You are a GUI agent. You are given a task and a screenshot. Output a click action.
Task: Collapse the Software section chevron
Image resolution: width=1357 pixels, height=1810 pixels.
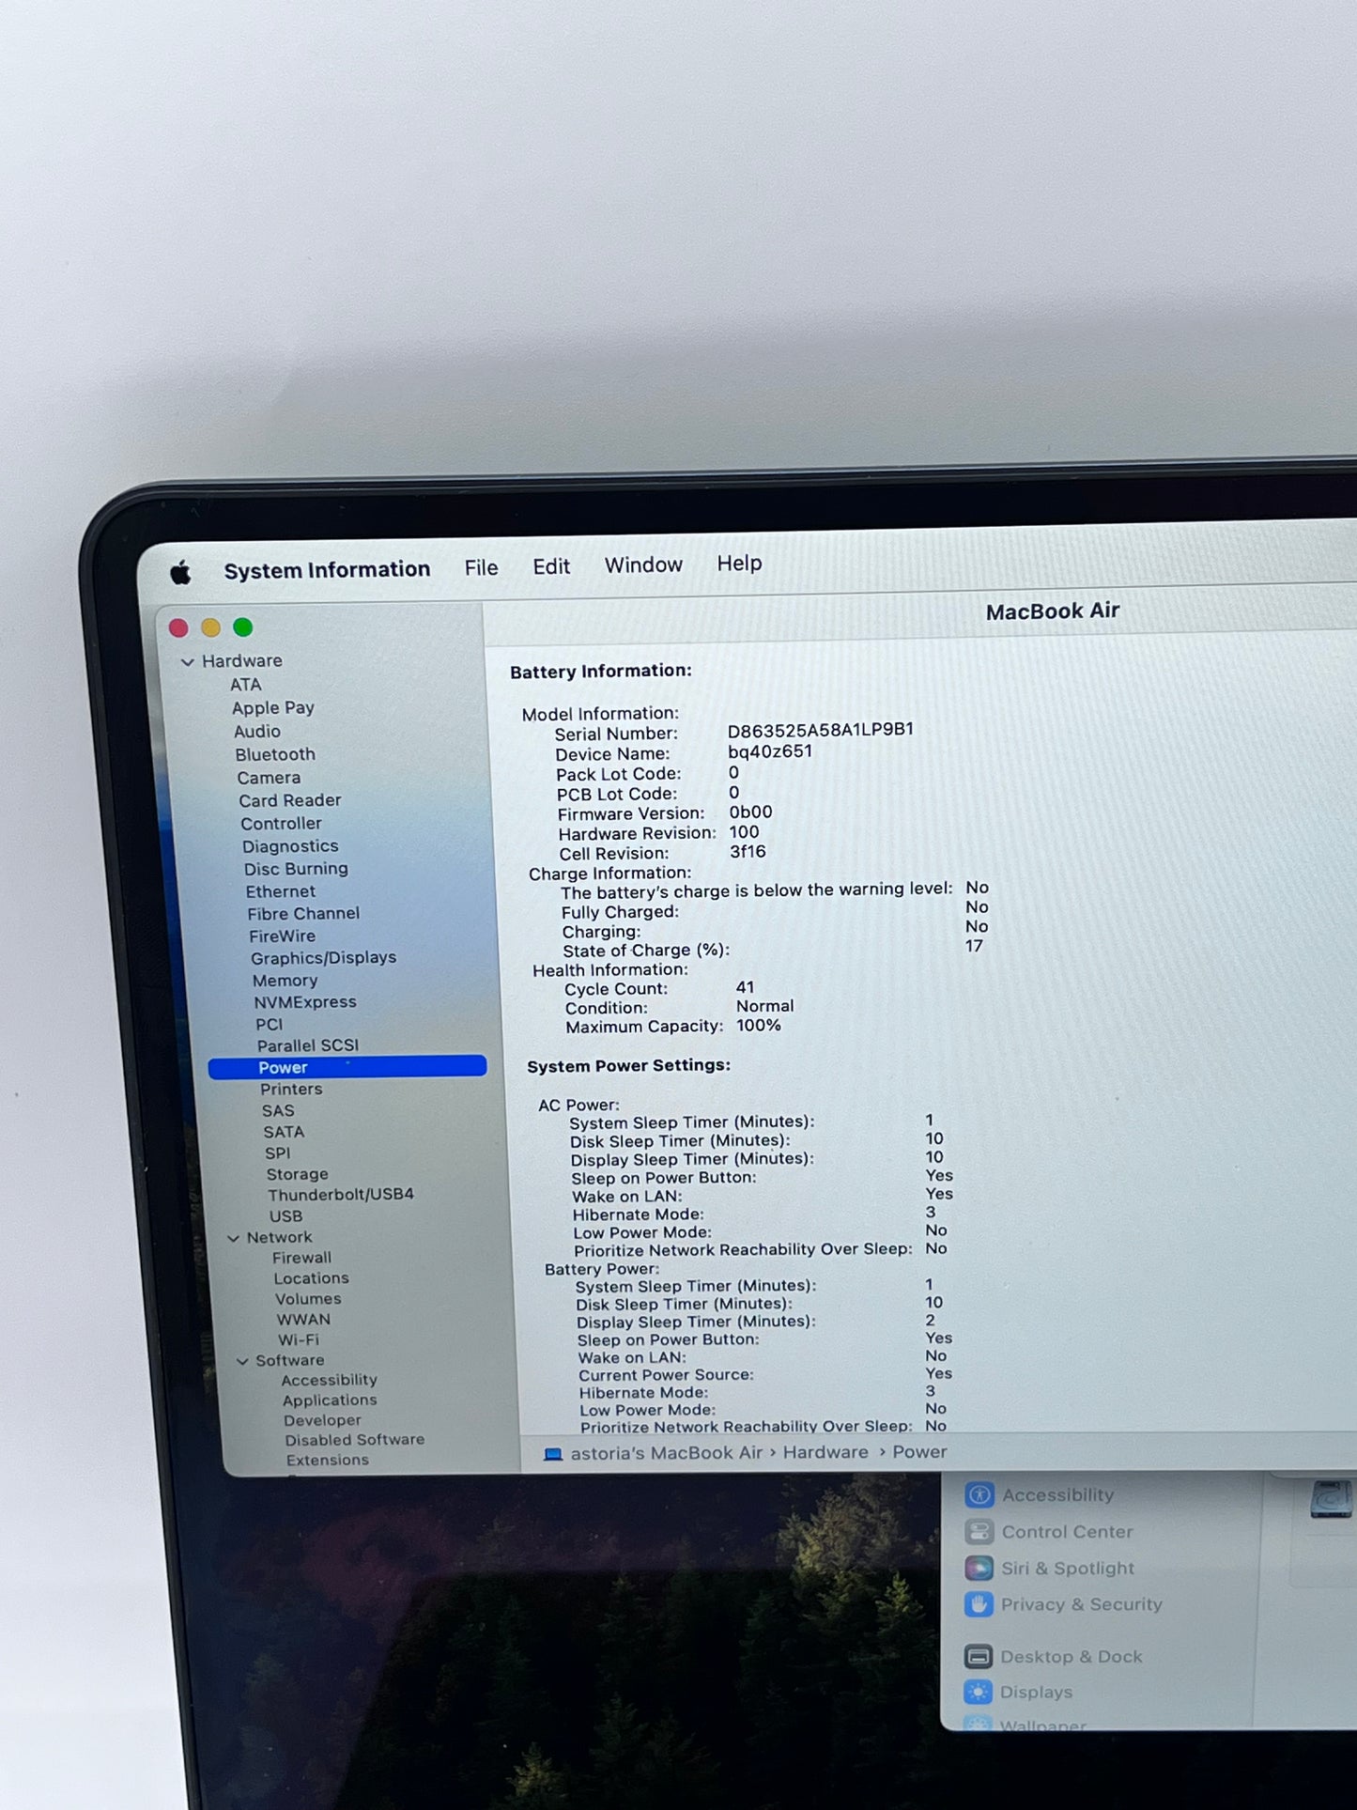pyautogui.click(x=243, y=1361)
